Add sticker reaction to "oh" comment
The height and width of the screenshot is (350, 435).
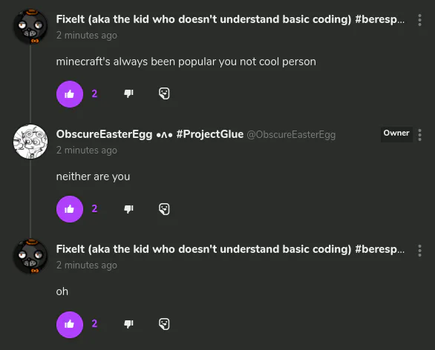[x=164, y=323]
